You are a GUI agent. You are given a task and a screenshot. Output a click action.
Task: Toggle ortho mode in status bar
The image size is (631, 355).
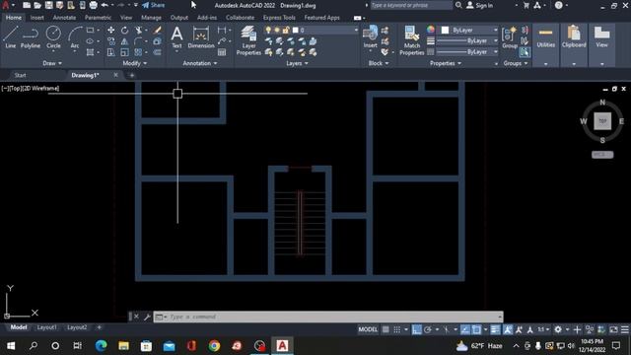(x=416, y=329)
